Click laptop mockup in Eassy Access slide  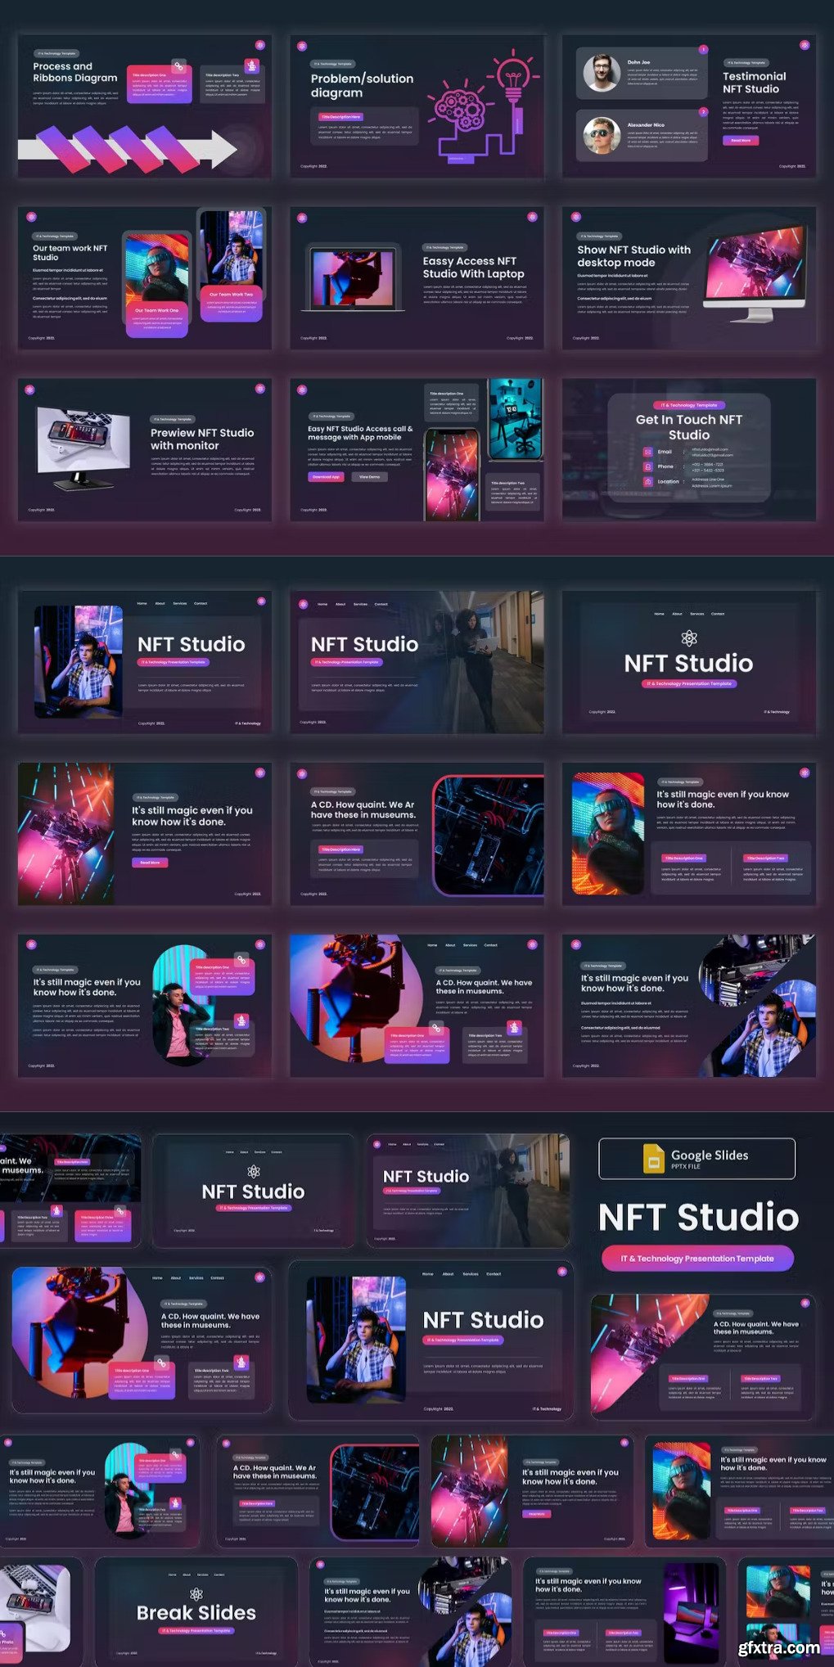353,279
